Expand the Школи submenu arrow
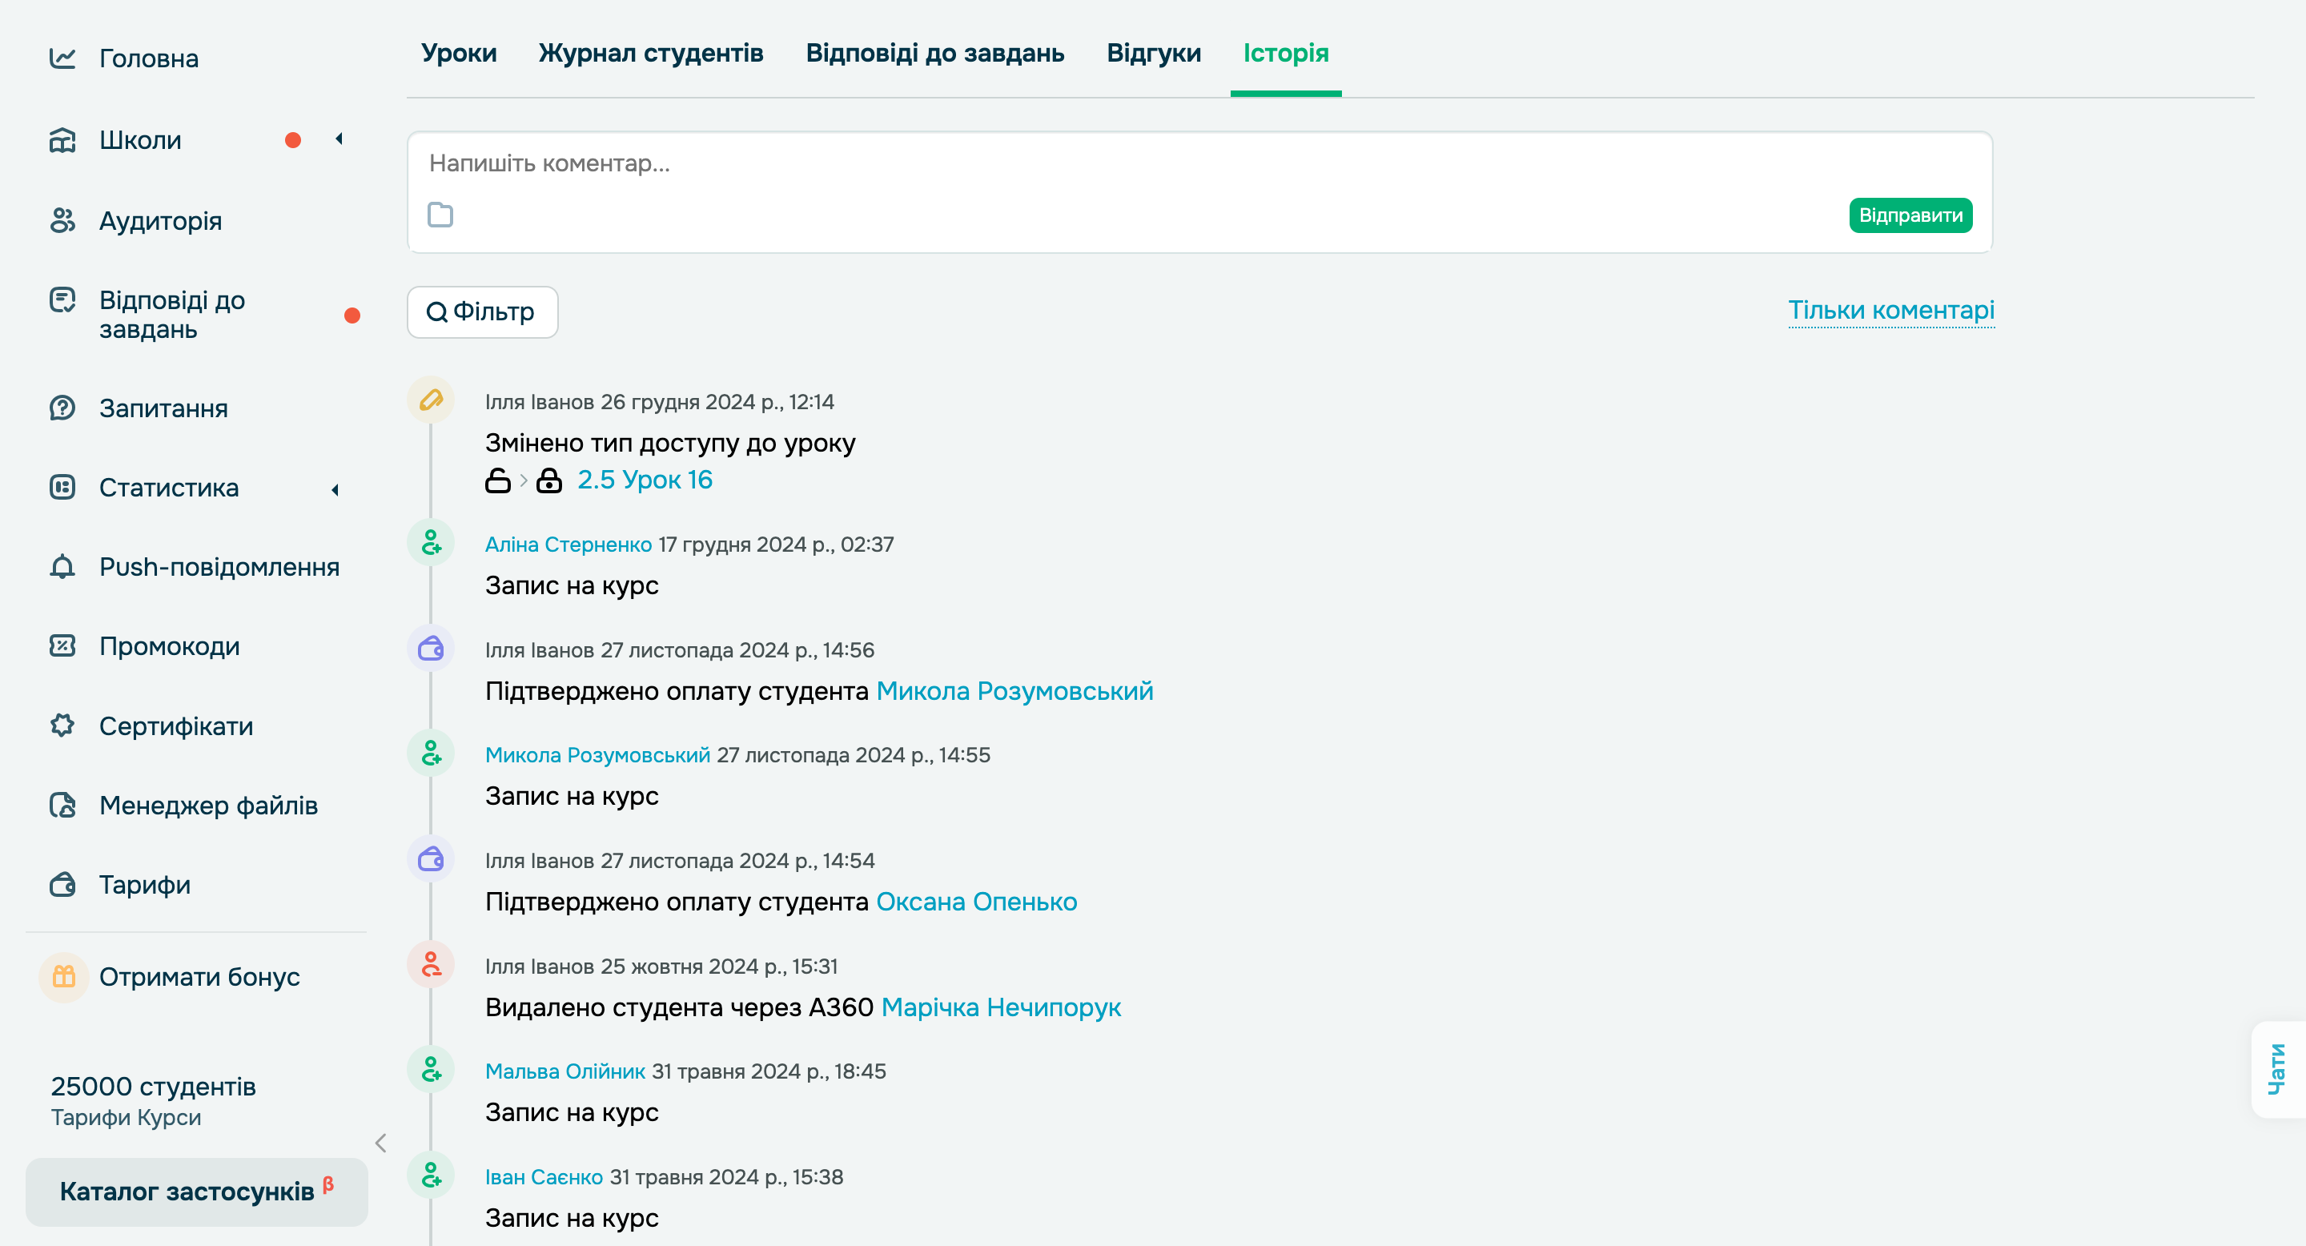Screen dimensions: 2306x1246 point(339,139)
